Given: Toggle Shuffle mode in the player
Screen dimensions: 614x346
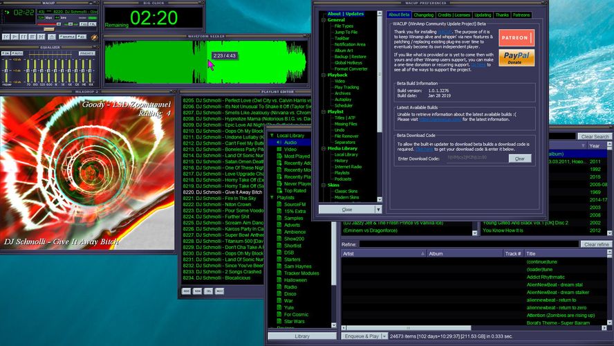Looking at the screenshot, I should click(67, 35).
